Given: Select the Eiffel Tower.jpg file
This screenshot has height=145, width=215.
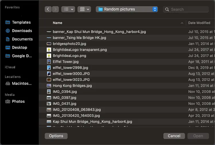Looking at the screenshot, I should pos(66,61).
